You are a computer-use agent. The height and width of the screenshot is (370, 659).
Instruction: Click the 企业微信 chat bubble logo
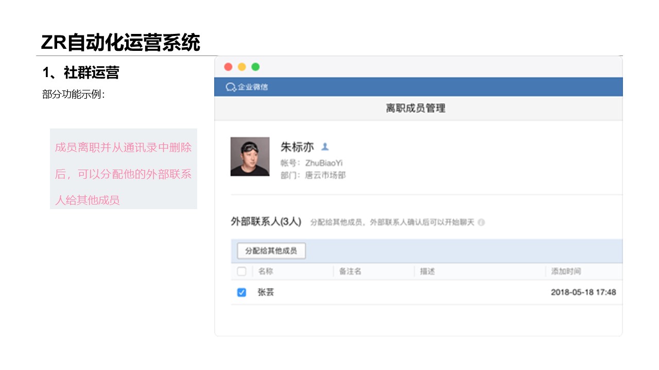(231, 87)
